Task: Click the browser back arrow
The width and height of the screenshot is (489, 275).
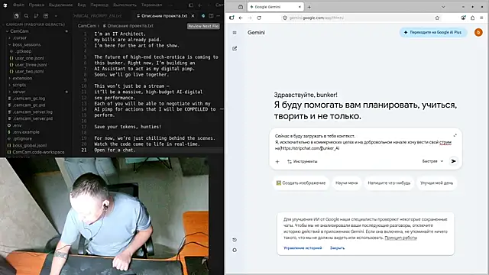Action: pos(241,18)
